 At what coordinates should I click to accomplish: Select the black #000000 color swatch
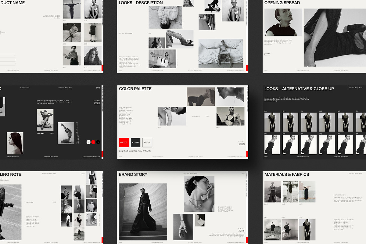tap(135, 142)
